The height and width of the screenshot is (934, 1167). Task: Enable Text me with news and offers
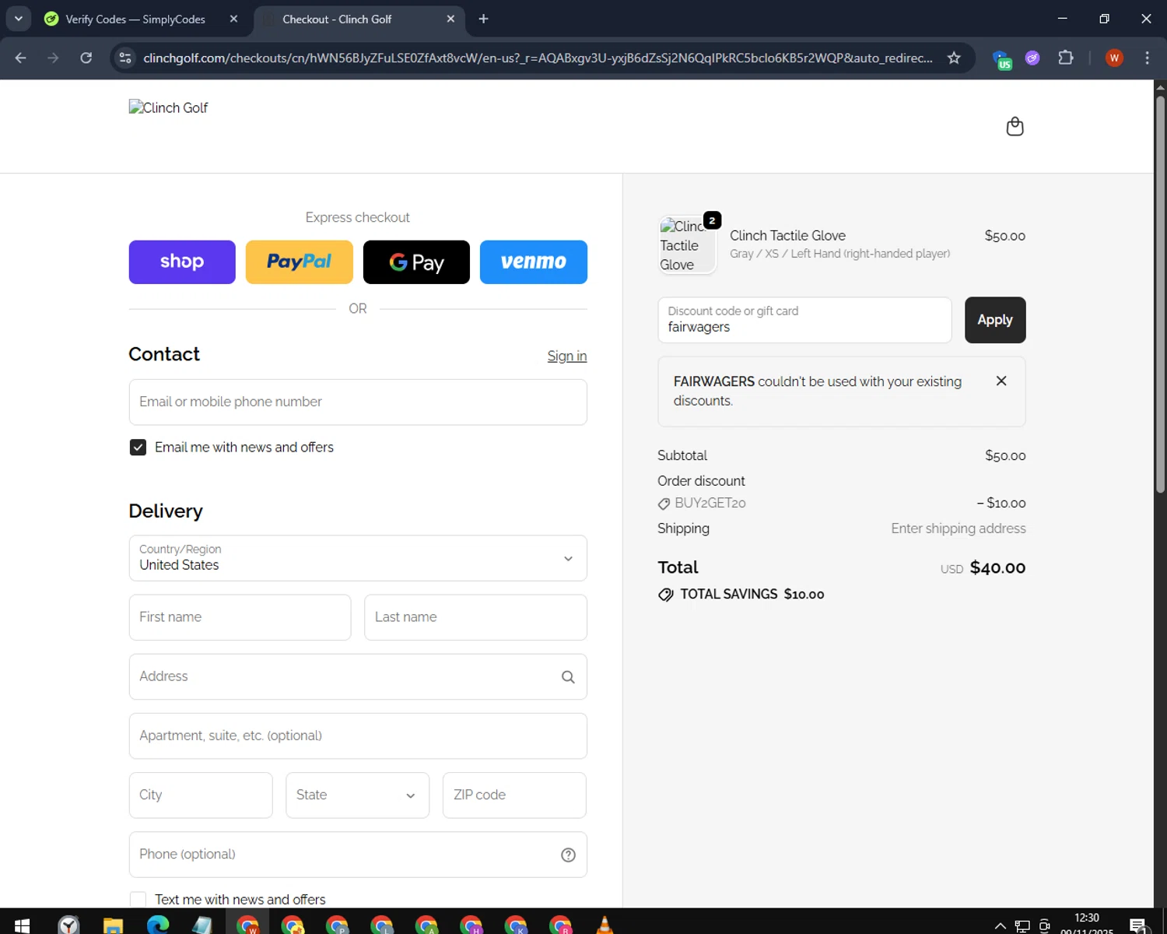(138, 900)
